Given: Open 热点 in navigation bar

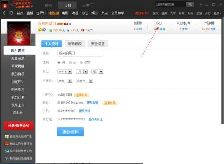Looking at the screenshot, I should click(x=104, y=13).
